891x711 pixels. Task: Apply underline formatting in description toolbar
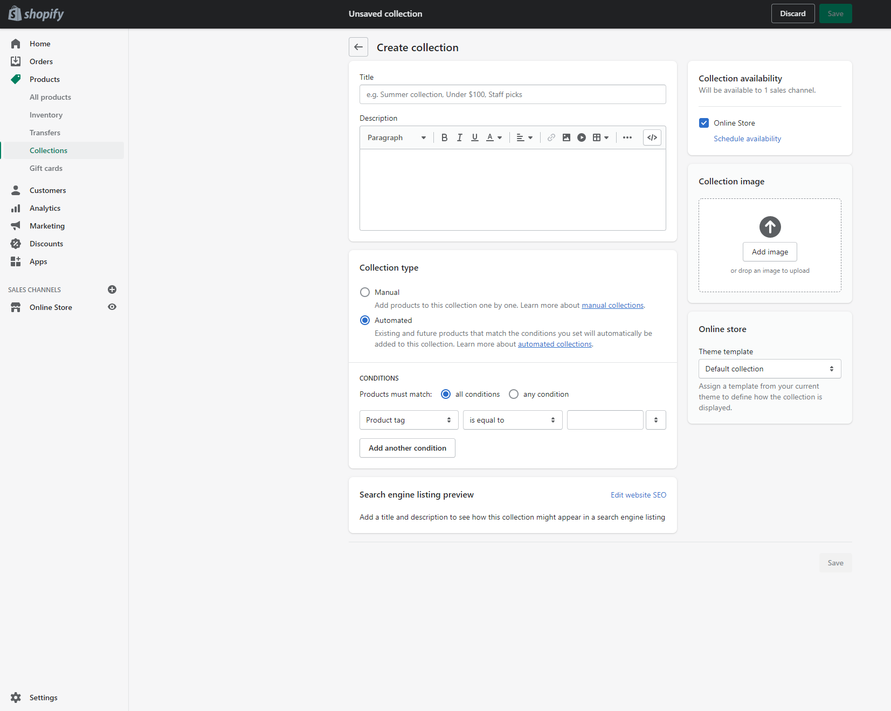(x=474, y=137)
